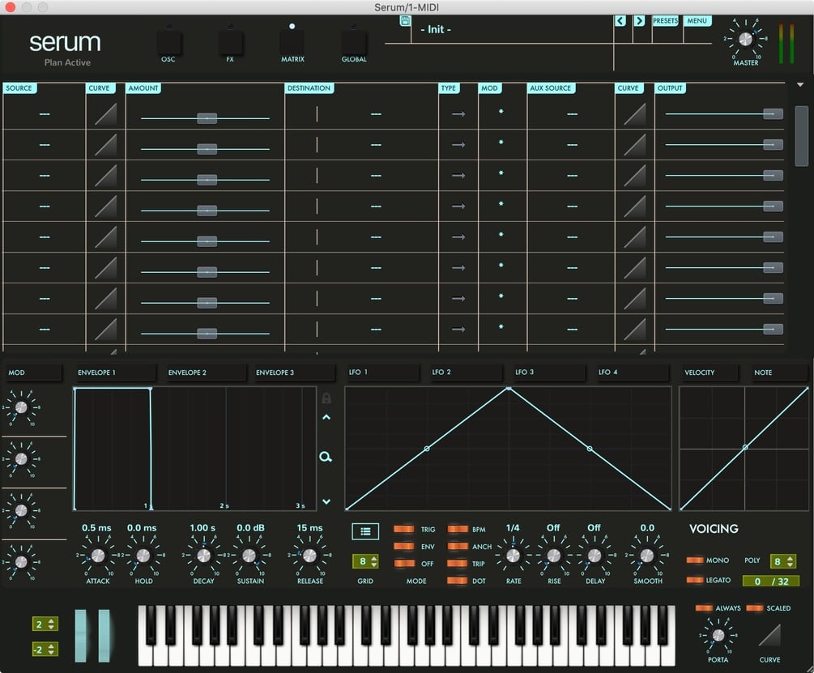The image size is (814, 673).
Task: Select the VELOCITY tab
Action: pos(710,373)
